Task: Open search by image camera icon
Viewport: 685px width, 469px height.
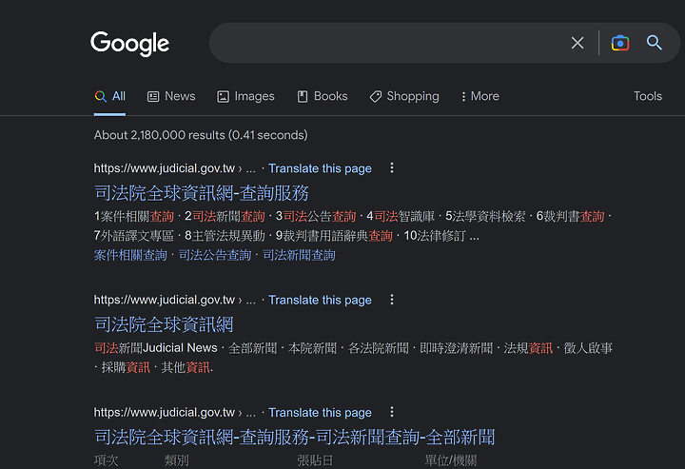Action: click(x=620, y=43)
